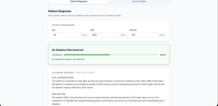Switch to the Patient Diagnosis tab
The width and height of the screenshot is (218, 106).
tap(79, 2)
